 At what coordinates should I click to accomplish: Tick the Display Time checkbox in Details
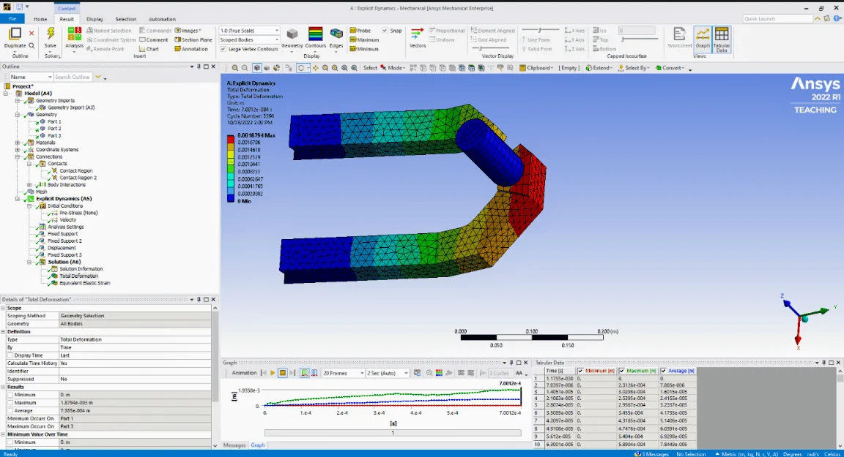click(x=10, y=355)
